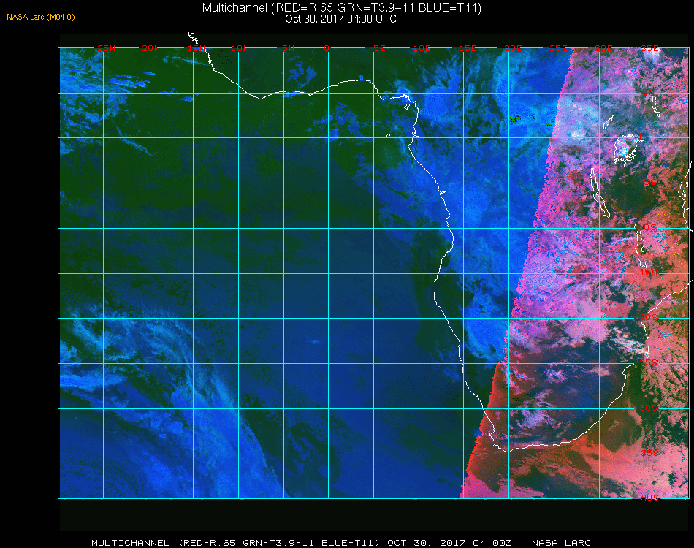Select the 5W longitude label
The height and width of the screenshot is (548, 694).
[x=288, y=48]
